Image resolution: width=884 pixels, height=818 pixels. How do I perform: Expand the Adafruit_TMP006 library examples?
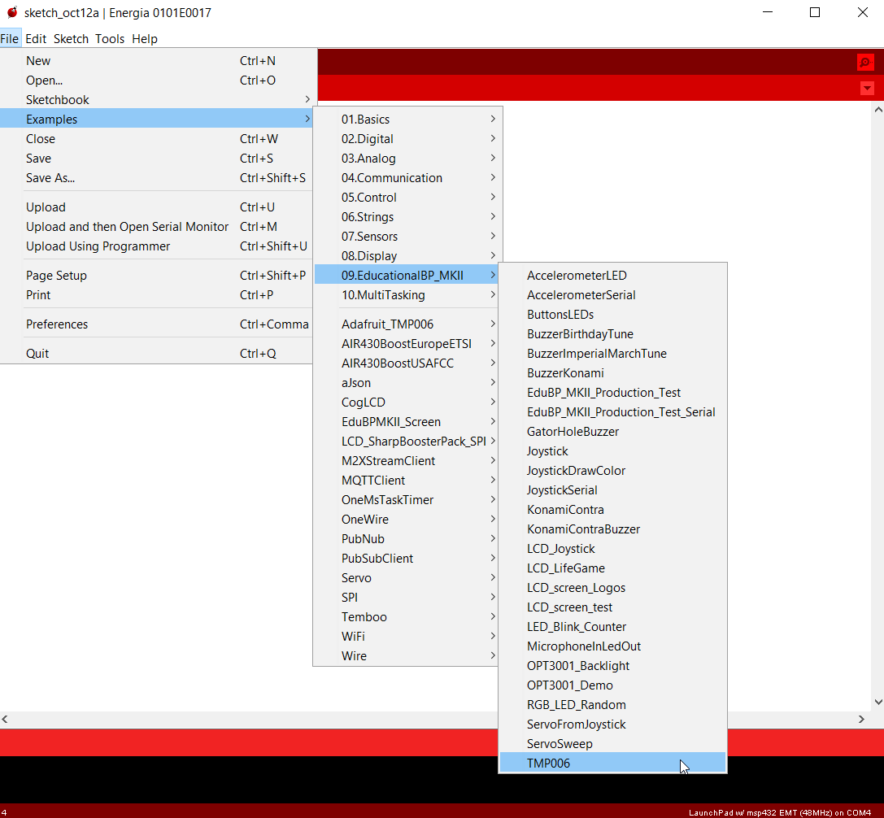(407, 324)
